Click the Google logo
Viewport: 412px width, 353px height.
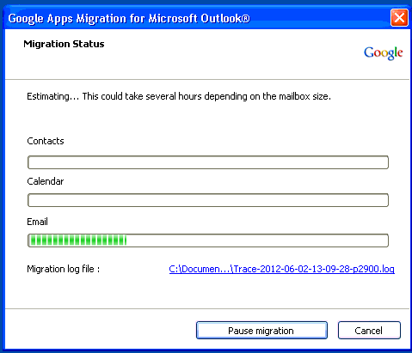pos(384,53)
